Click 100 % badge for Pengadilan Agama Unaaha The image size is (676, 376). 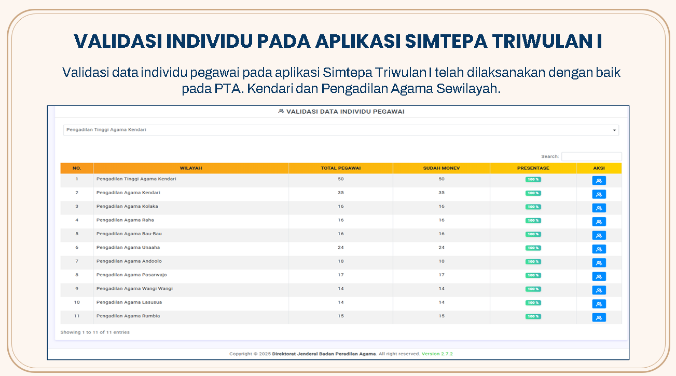point(533,248)
